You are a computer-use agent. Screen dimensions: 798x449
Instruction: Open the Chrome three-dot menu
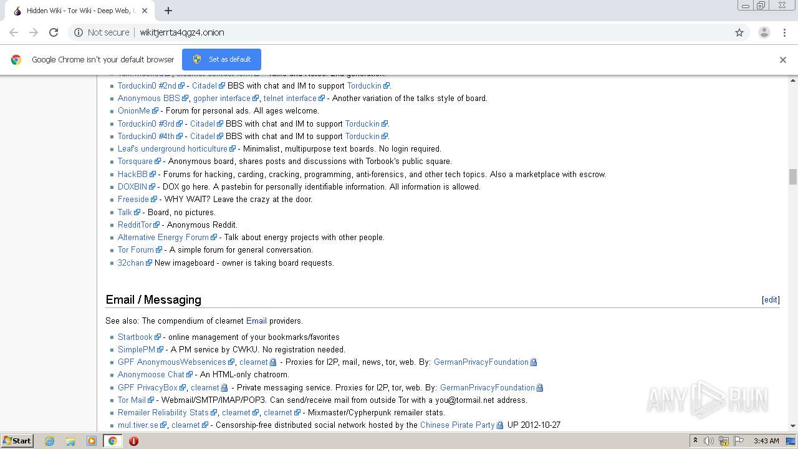pos(784,32)
